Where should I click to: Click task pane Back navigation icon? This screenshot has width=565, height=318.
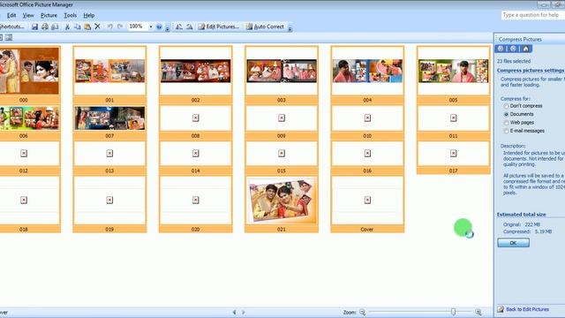501,49
